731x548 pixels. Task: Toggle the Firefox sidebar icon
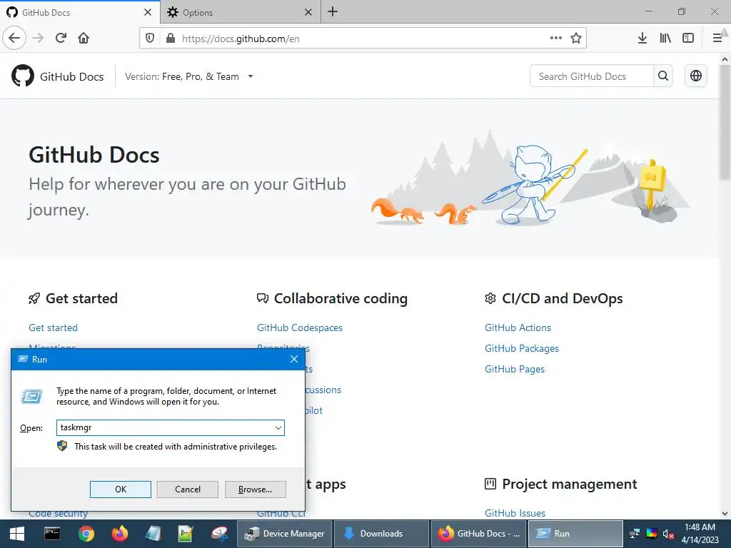(x=688, y=38)
